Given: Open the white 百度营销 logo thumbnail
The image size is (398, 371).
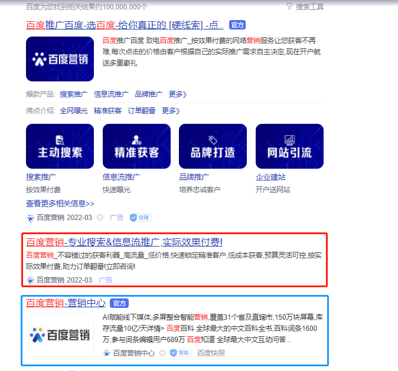Looking at the screenshot, I should point(60,336).
